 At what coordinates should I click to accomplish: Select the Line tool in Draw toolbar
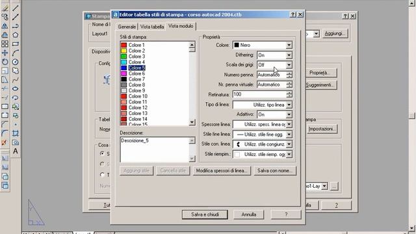tap(16, 8)
